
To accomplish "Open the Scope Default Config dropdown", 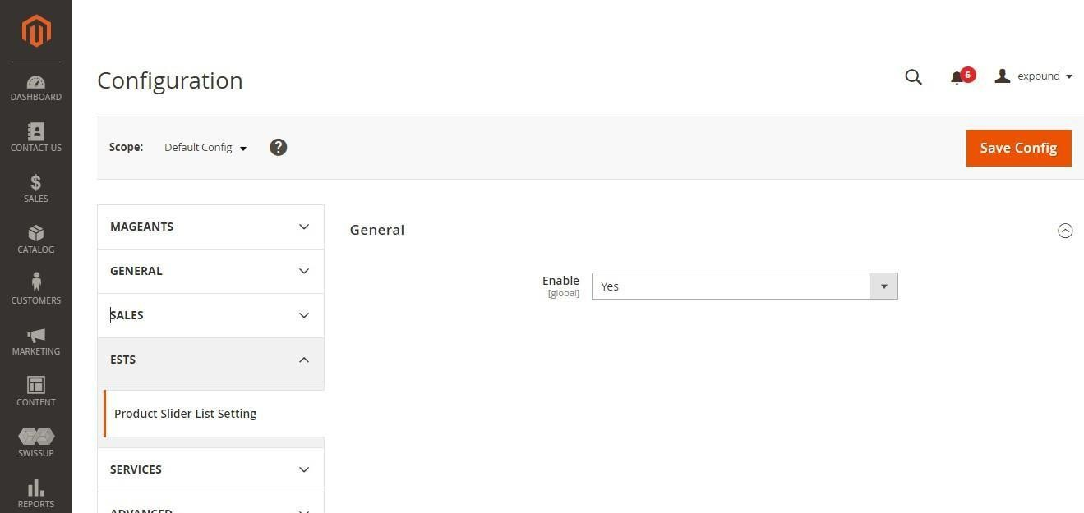I will (205, 148).
